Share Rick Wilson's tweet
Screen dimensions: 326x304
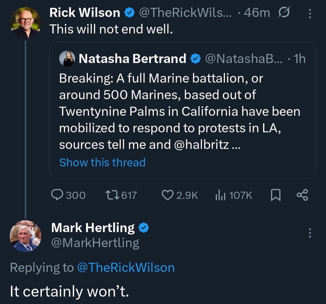point(302,195)
